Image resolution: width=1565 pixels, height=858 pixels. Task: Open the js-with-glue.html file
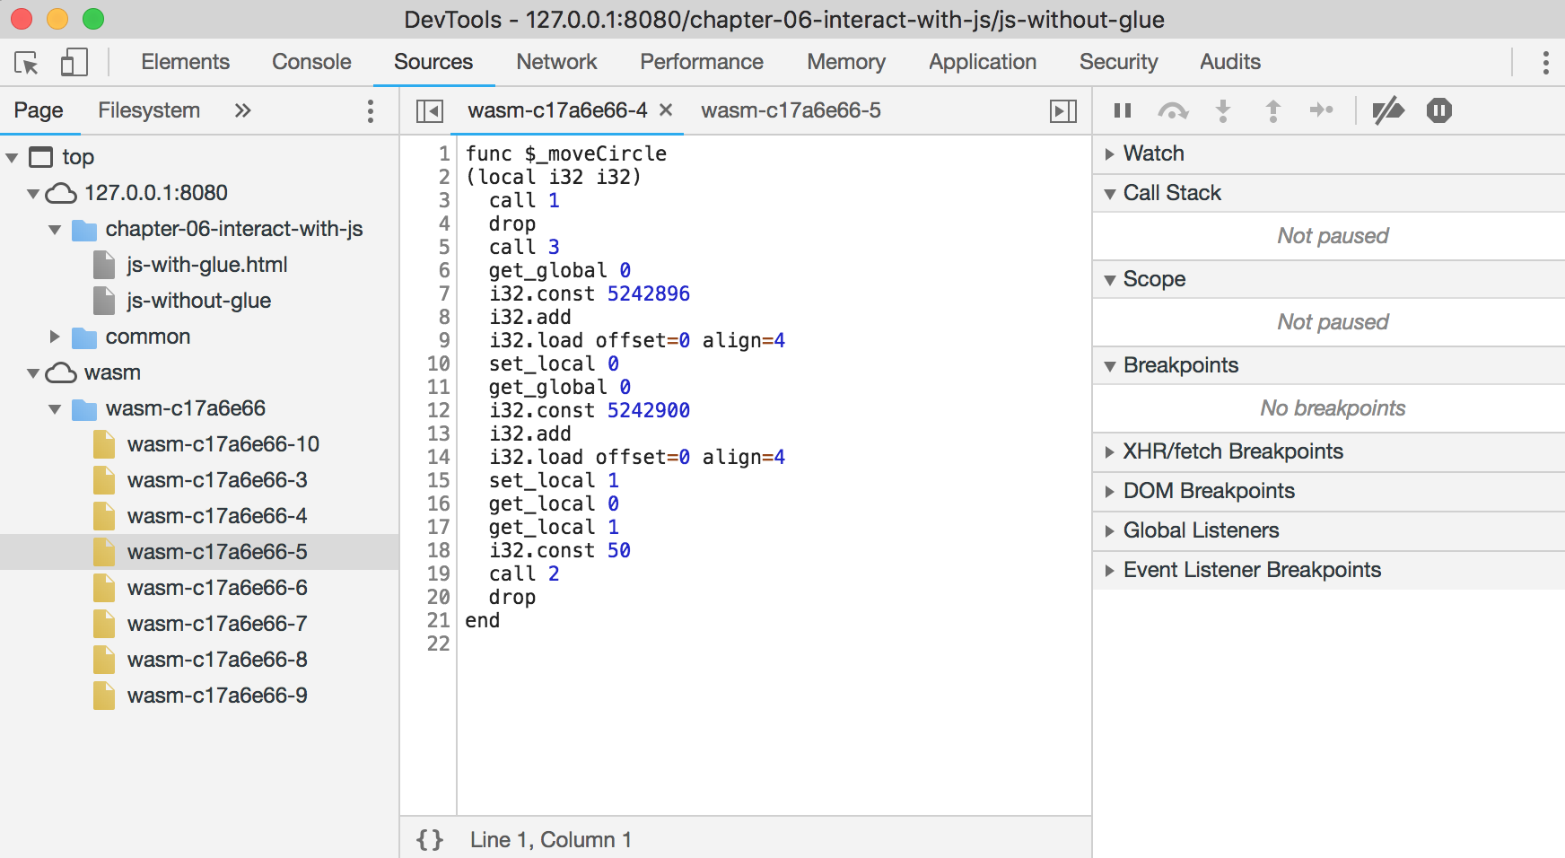(x=206, y=265)
